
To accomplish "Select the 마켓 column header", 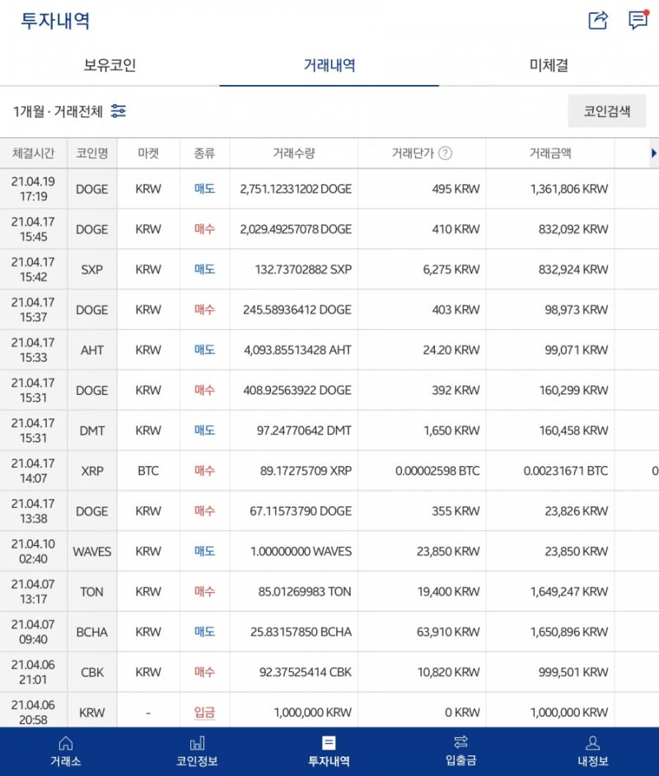I will tap(148, 153).
